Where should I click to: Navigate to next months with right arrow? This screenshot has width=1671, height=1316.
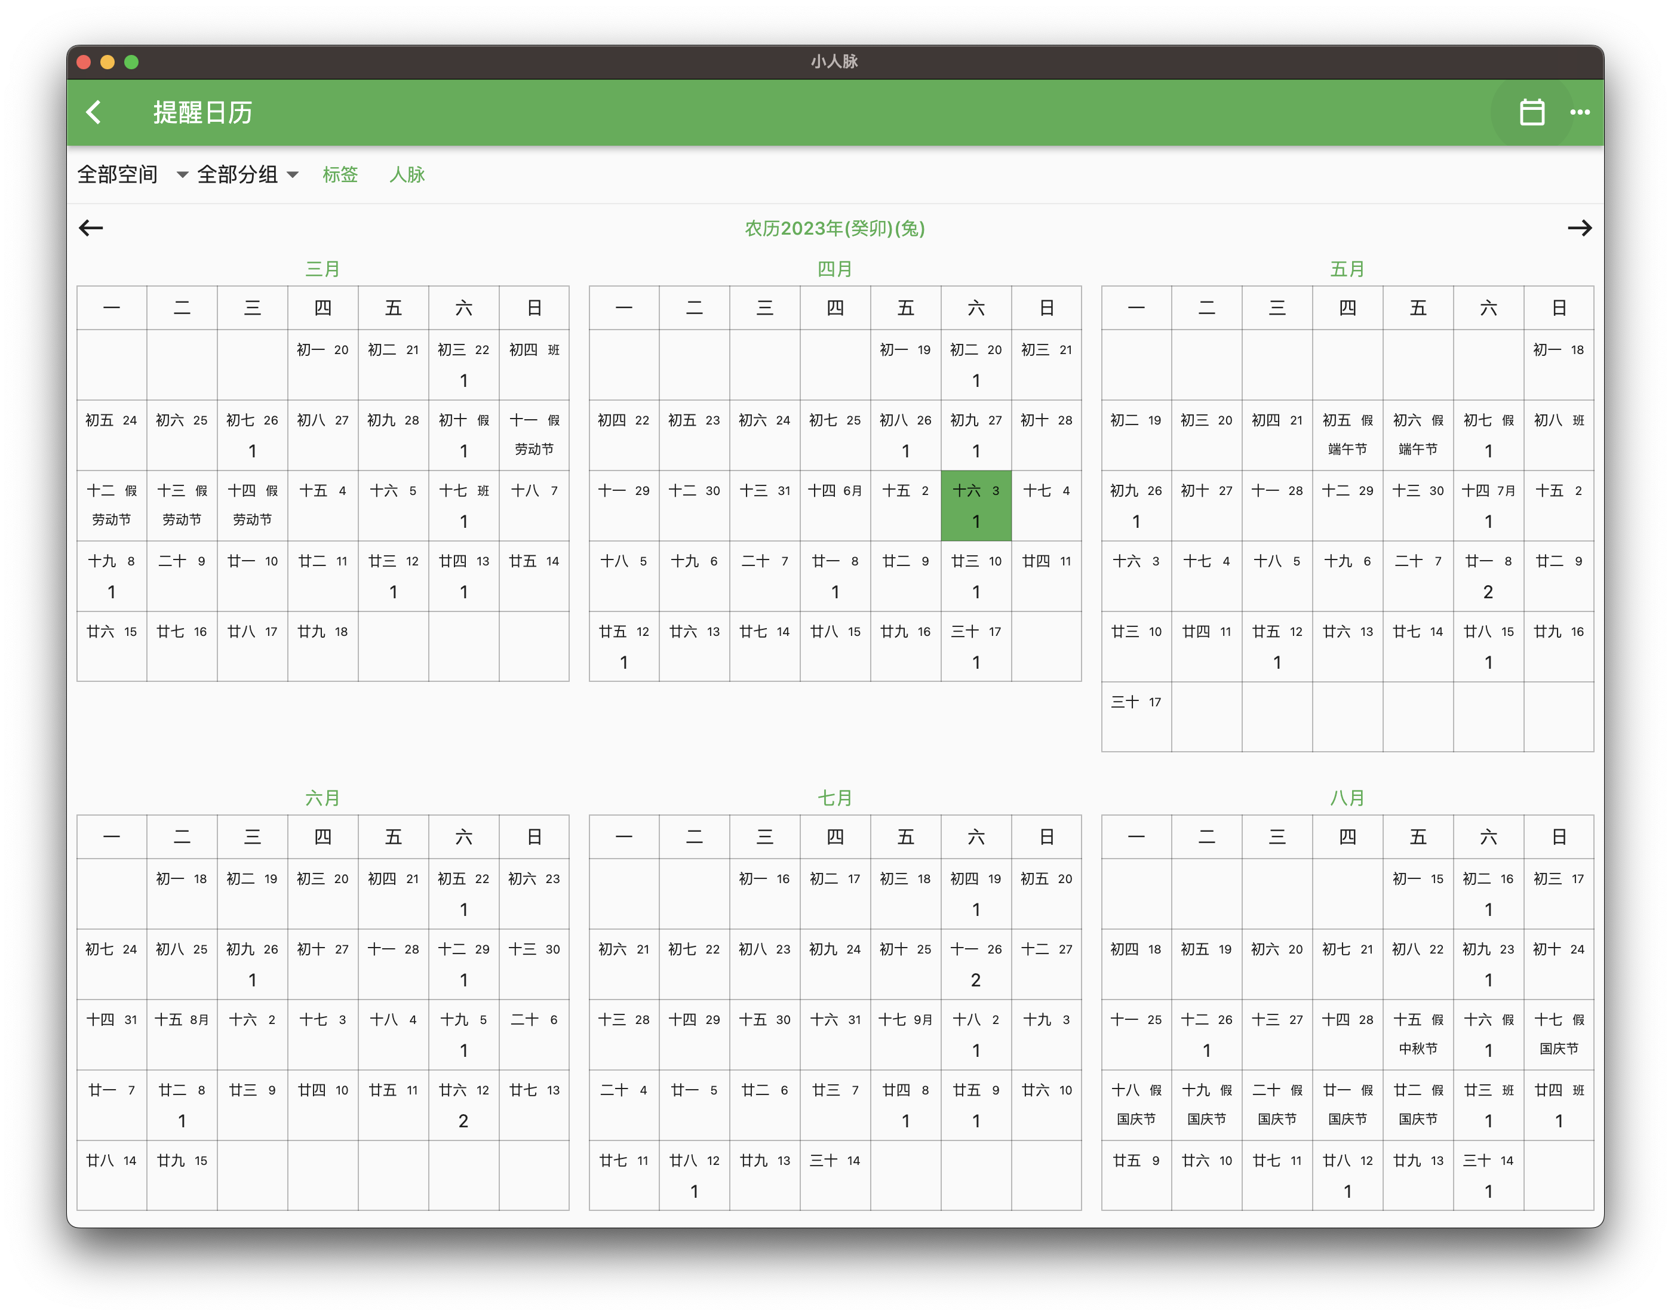1579,228
